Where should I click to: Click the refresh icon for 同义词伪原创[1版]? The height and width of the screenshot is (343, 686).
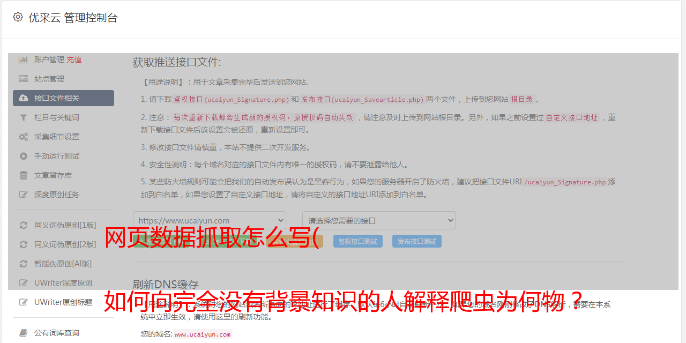24,225
